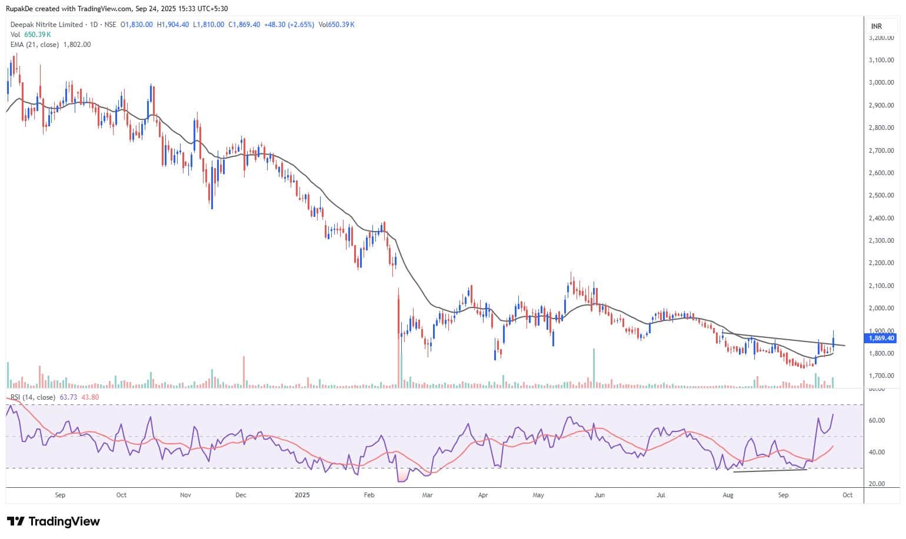Viewport: 906px width, 539px height.
Task: Open the INR currency selector
Action: [x=876, y=26]
